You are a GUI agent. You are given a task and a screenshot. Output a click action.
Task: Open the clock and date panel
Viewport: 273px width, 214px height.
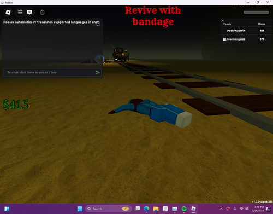coord(258,209)
